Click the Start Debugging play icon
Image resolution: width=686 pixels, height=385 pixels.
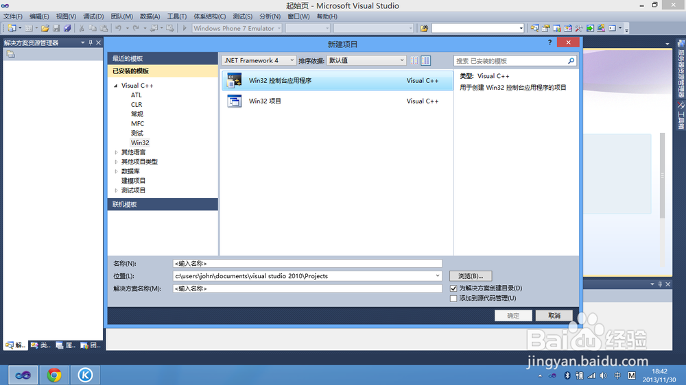(185, 28)
